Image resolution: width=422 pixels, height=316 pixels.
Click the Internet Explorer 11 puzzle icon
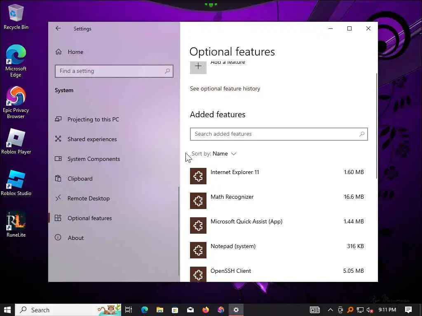198,176
